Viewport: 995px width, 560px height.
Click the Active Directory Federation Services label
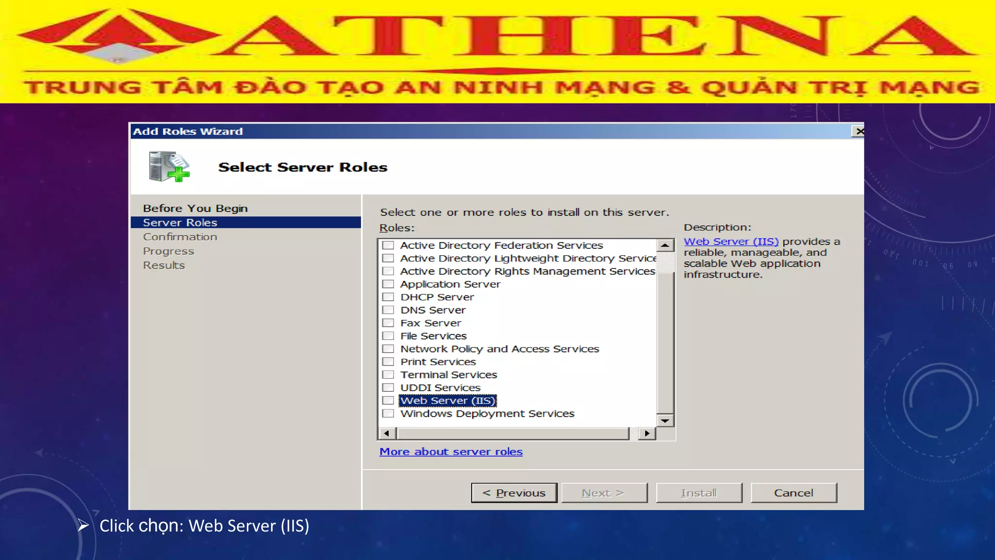pyautogui.click(x=501, y=245)
